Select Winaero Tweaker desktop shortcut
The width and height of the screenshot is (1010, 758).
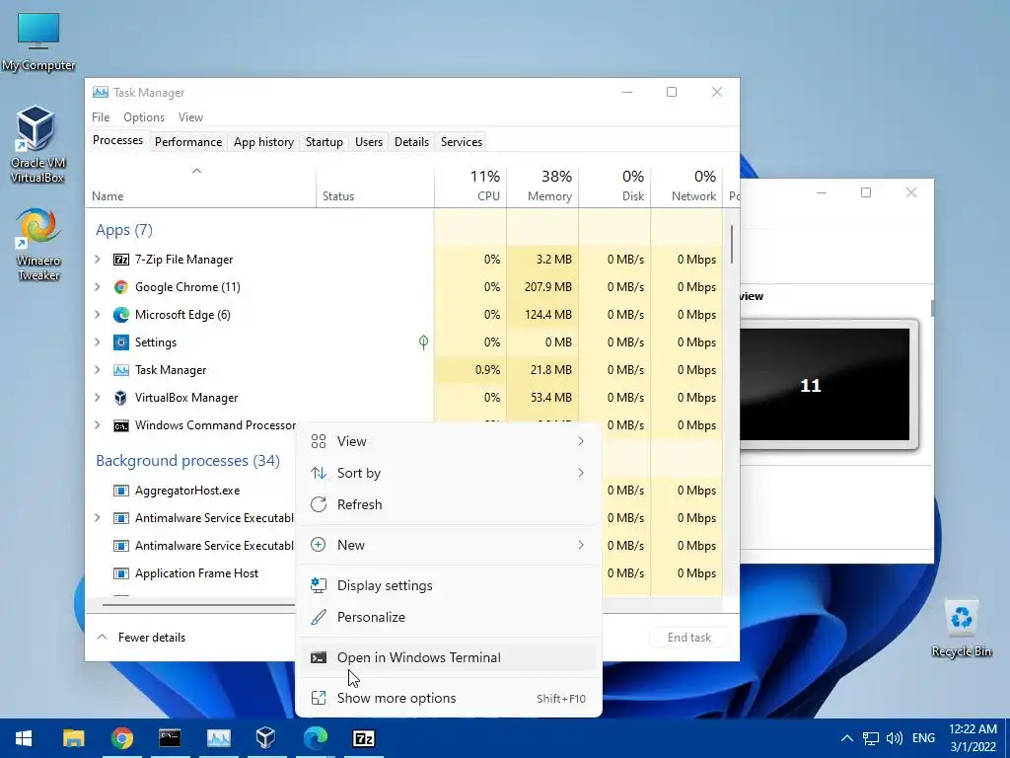pos(38,245)
